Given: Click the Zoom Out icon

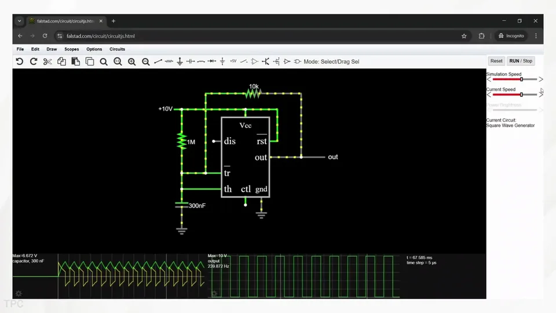Looking at the screenshot, I should coord(146,62).
